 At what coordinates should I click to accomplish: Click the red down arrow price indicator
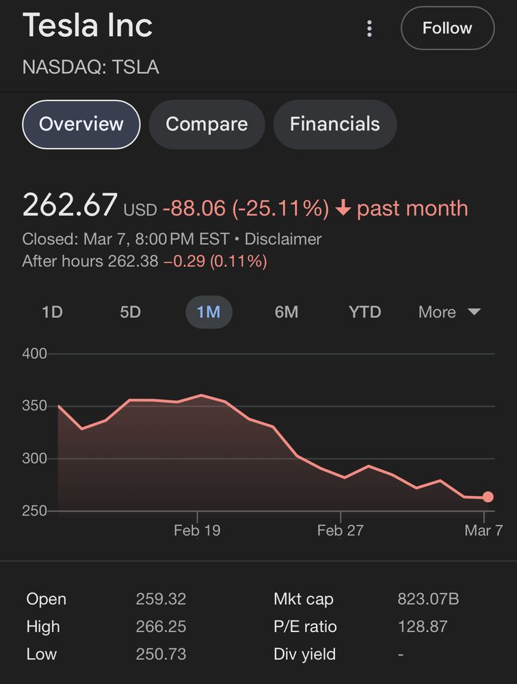click(x=343, y=208)
